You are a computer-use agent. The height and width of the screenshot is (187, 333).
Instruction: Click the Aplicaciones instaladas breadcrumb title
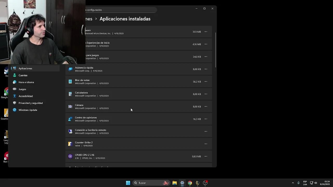(125, 19)
